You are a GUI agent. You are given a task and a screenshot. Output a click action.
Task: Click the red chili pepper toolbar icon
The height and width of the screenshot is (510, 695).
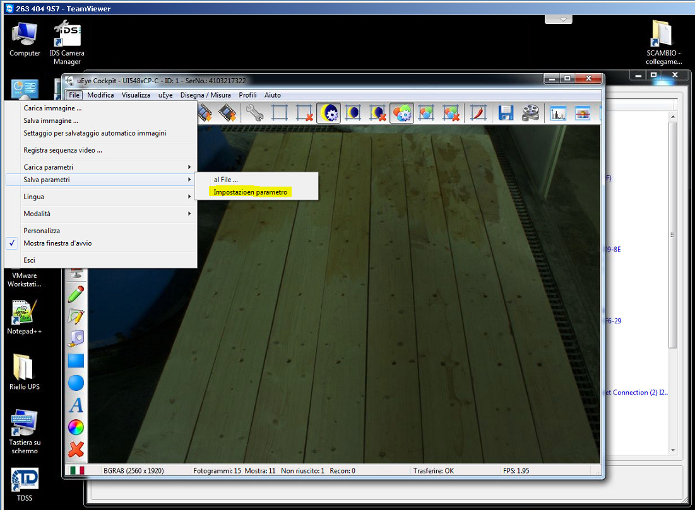click(x=478, y=113)
